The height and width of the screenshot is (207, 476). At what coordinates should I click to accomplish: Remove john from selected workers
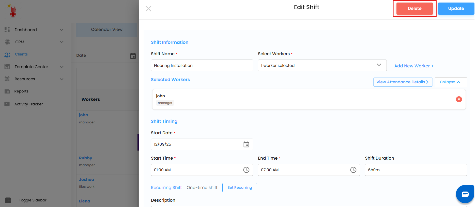pos(459,99)
